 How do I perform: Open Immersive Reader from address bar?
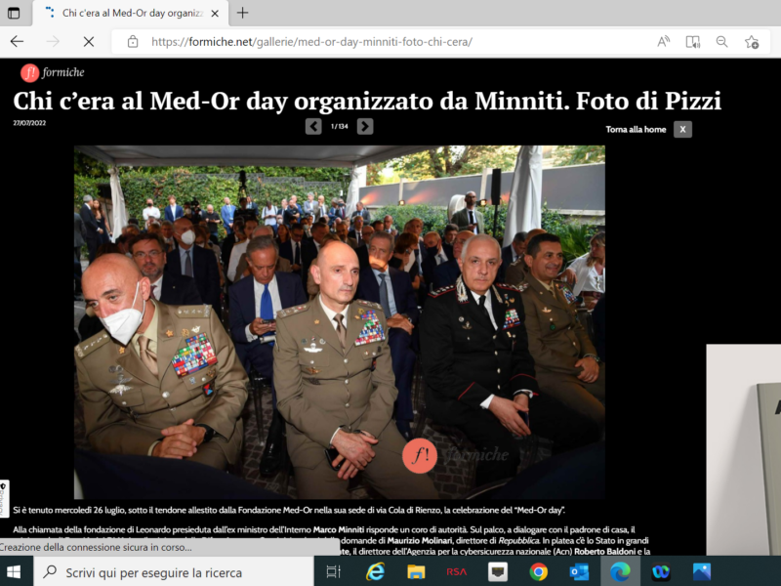692,42
